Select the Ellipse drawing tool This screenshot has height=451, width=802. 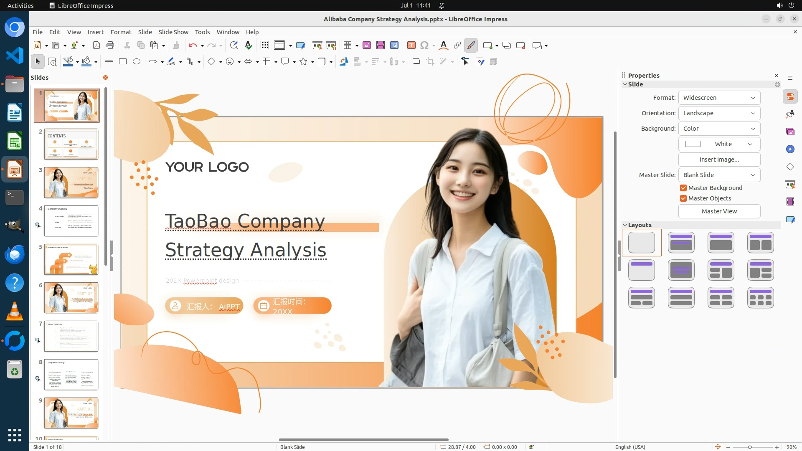[137, 62]
